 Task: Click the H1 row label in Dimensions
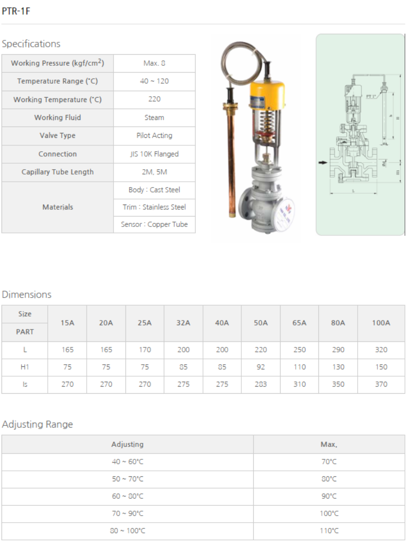click(25, 367)
